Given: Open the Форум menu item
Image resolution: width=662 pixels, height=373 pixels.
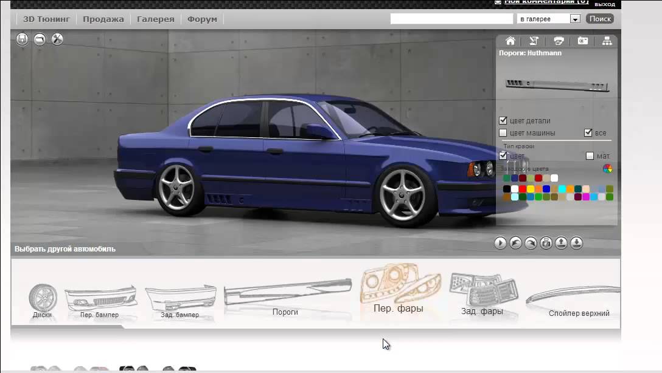Looking at the screenshot, I should tap(202, 19).
